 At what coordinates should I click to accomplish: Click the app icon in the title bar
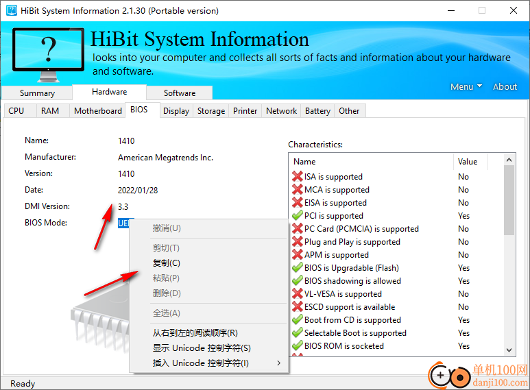(11, 10)
